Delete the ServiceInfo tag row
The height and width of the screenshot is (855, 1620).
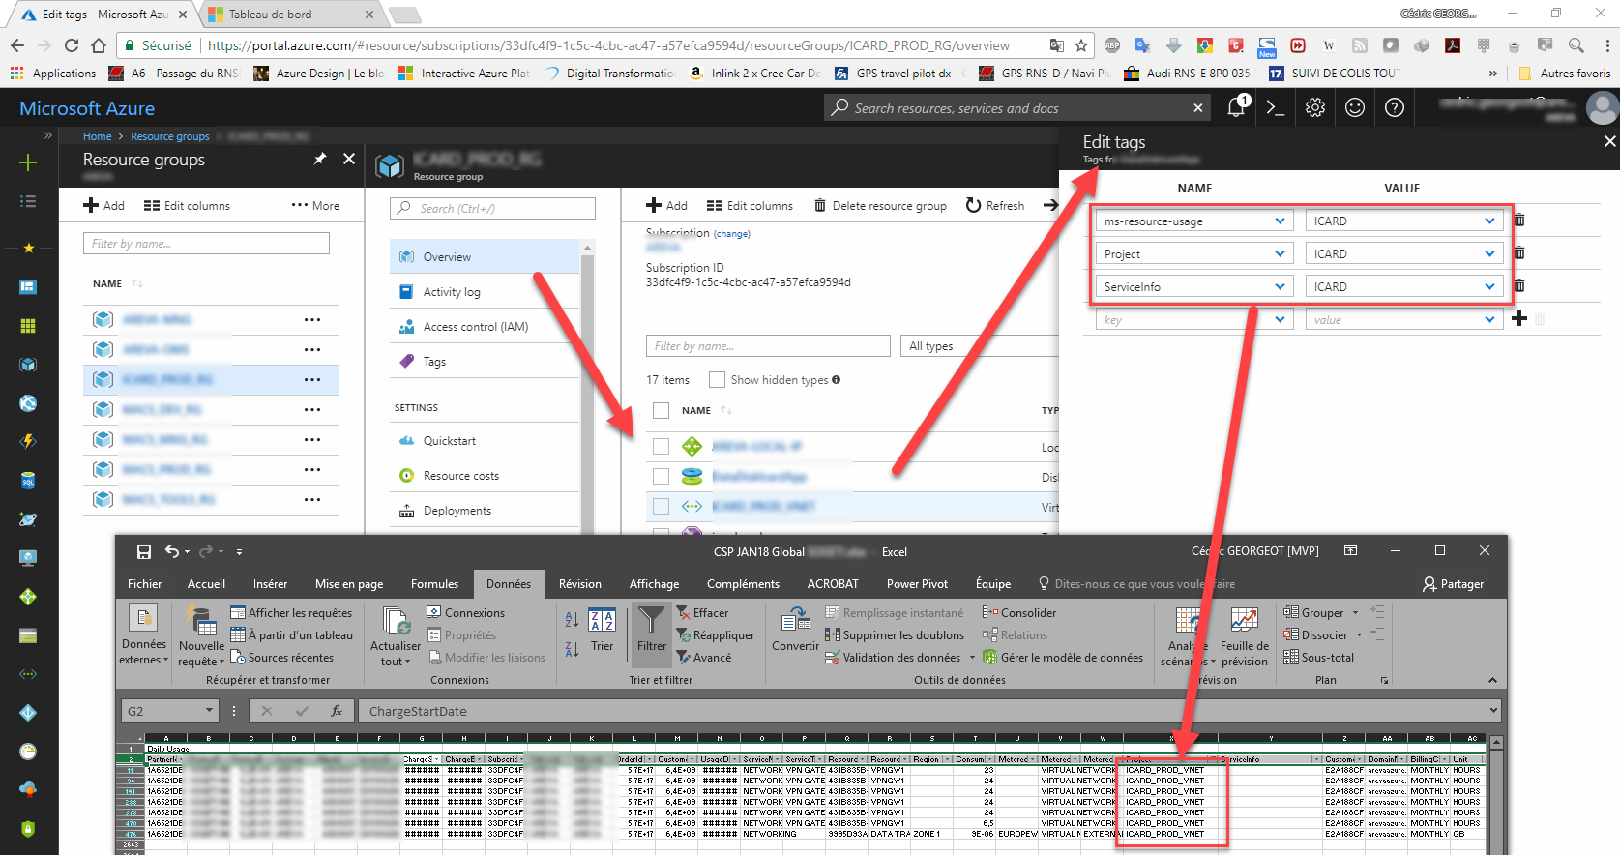pos(1519,286)
